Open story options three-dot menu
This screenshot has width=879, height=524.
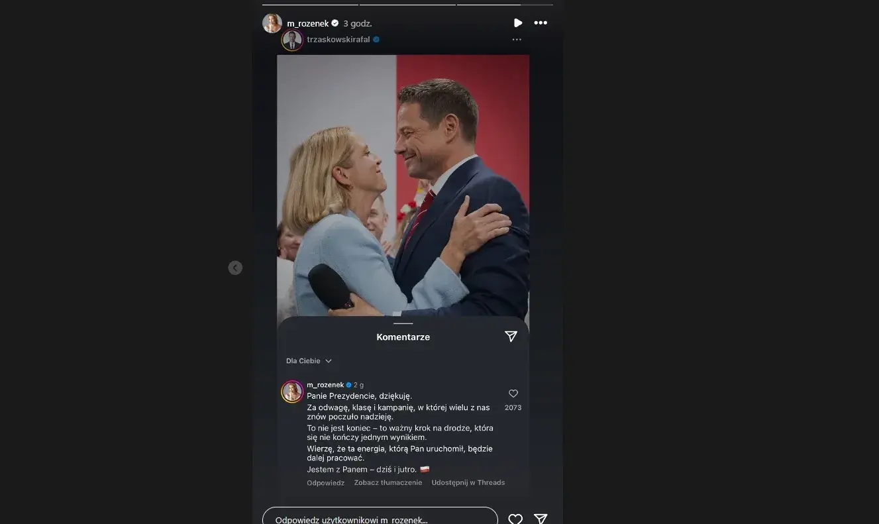pos(541,23)
